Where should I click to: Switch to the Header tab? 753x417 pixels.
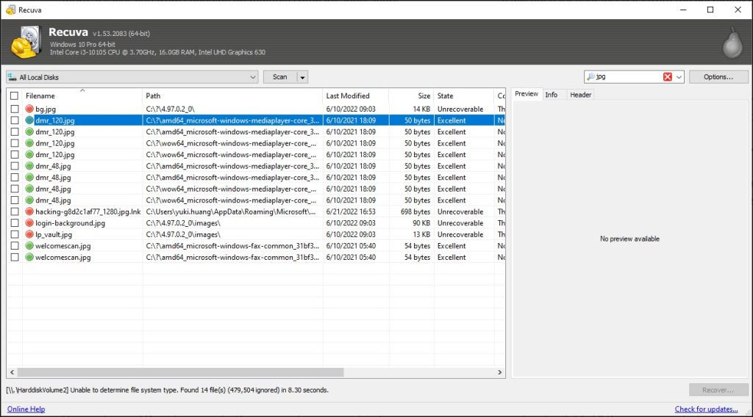click(581, 95)
